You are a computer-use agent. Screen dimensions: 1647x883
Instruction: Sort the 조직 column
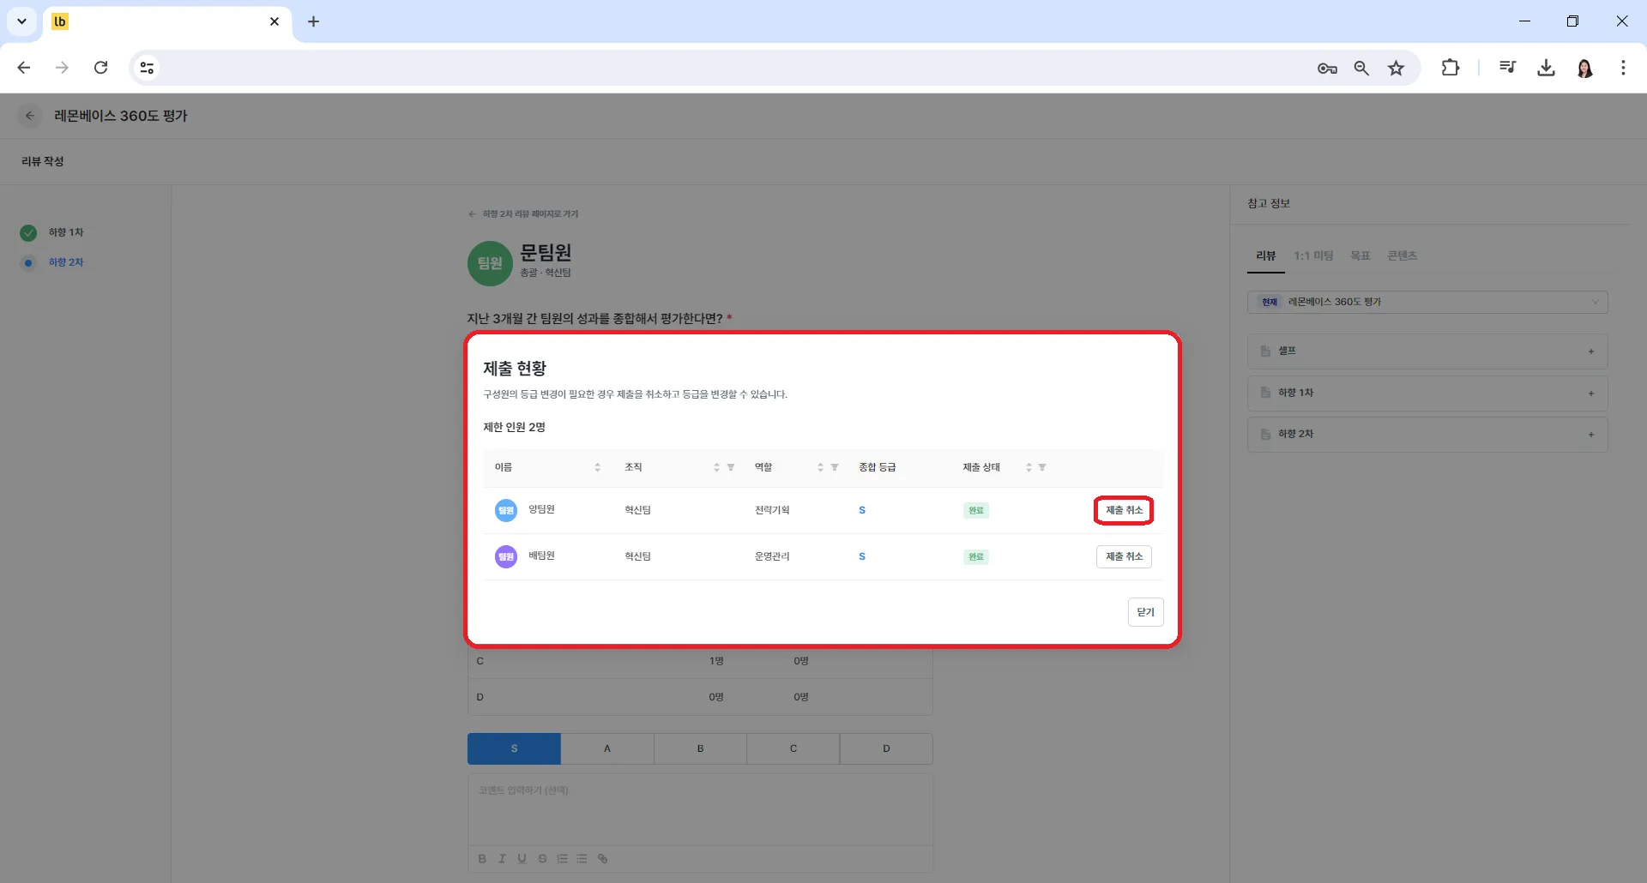point(716,467)
